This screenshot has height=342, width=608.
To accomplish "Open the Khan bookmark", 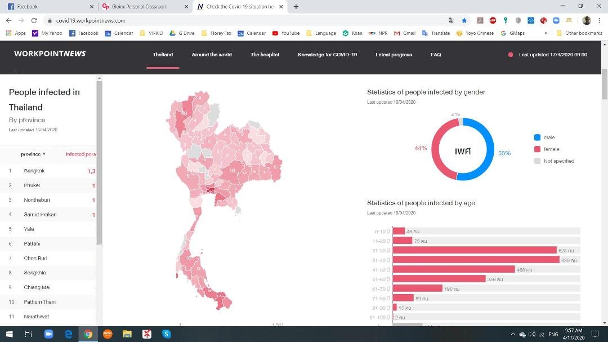I will (352, 33).
